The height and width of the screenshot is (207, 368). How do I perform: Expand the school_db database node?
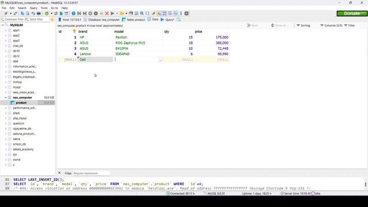[x=6, y=144]
